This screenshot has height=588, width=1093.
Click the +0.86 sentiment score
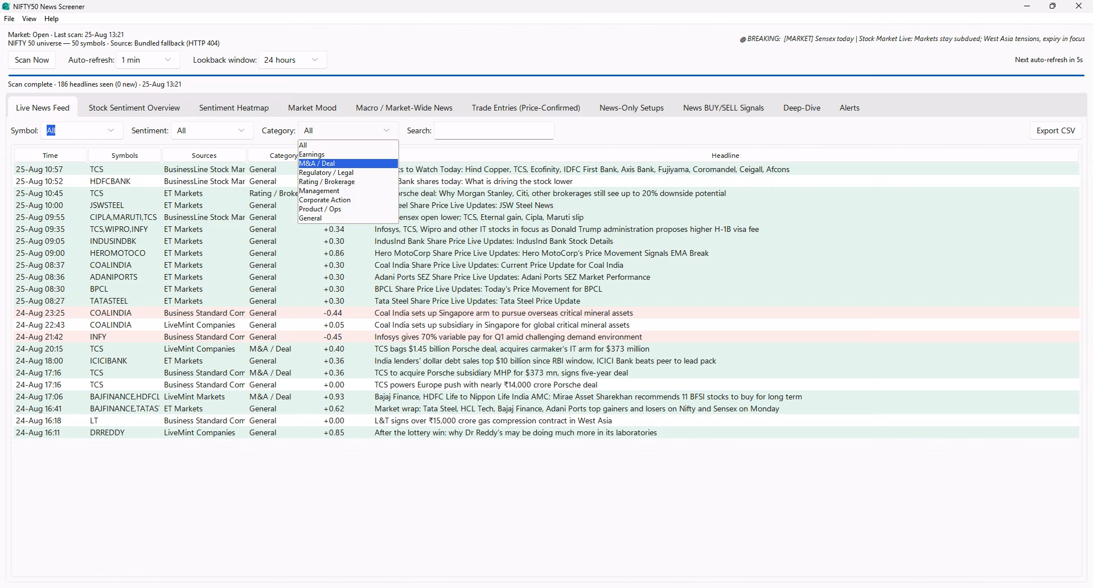pyautogui.click(x=334, y=253)
